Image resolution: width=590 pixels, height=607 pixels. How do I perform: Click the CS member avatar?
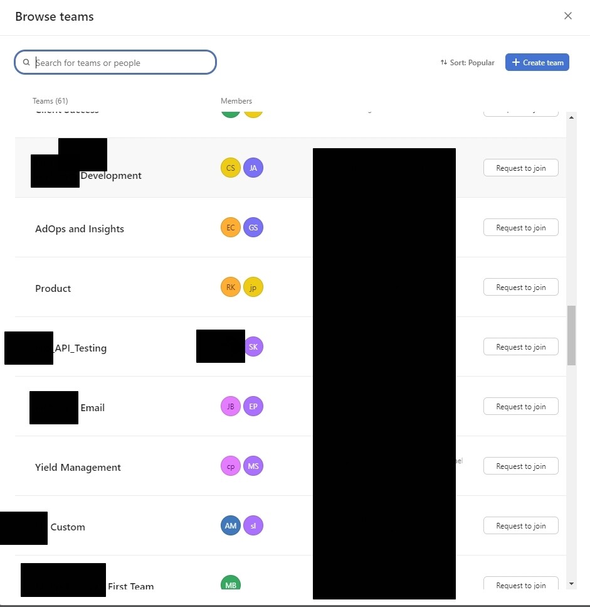[231, 168]
